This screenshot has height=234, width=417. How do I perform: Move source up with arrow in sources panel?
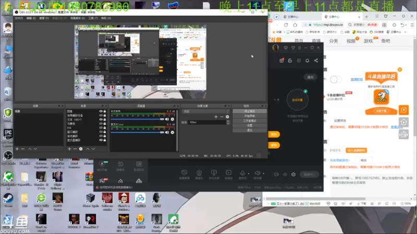(88, 149)
